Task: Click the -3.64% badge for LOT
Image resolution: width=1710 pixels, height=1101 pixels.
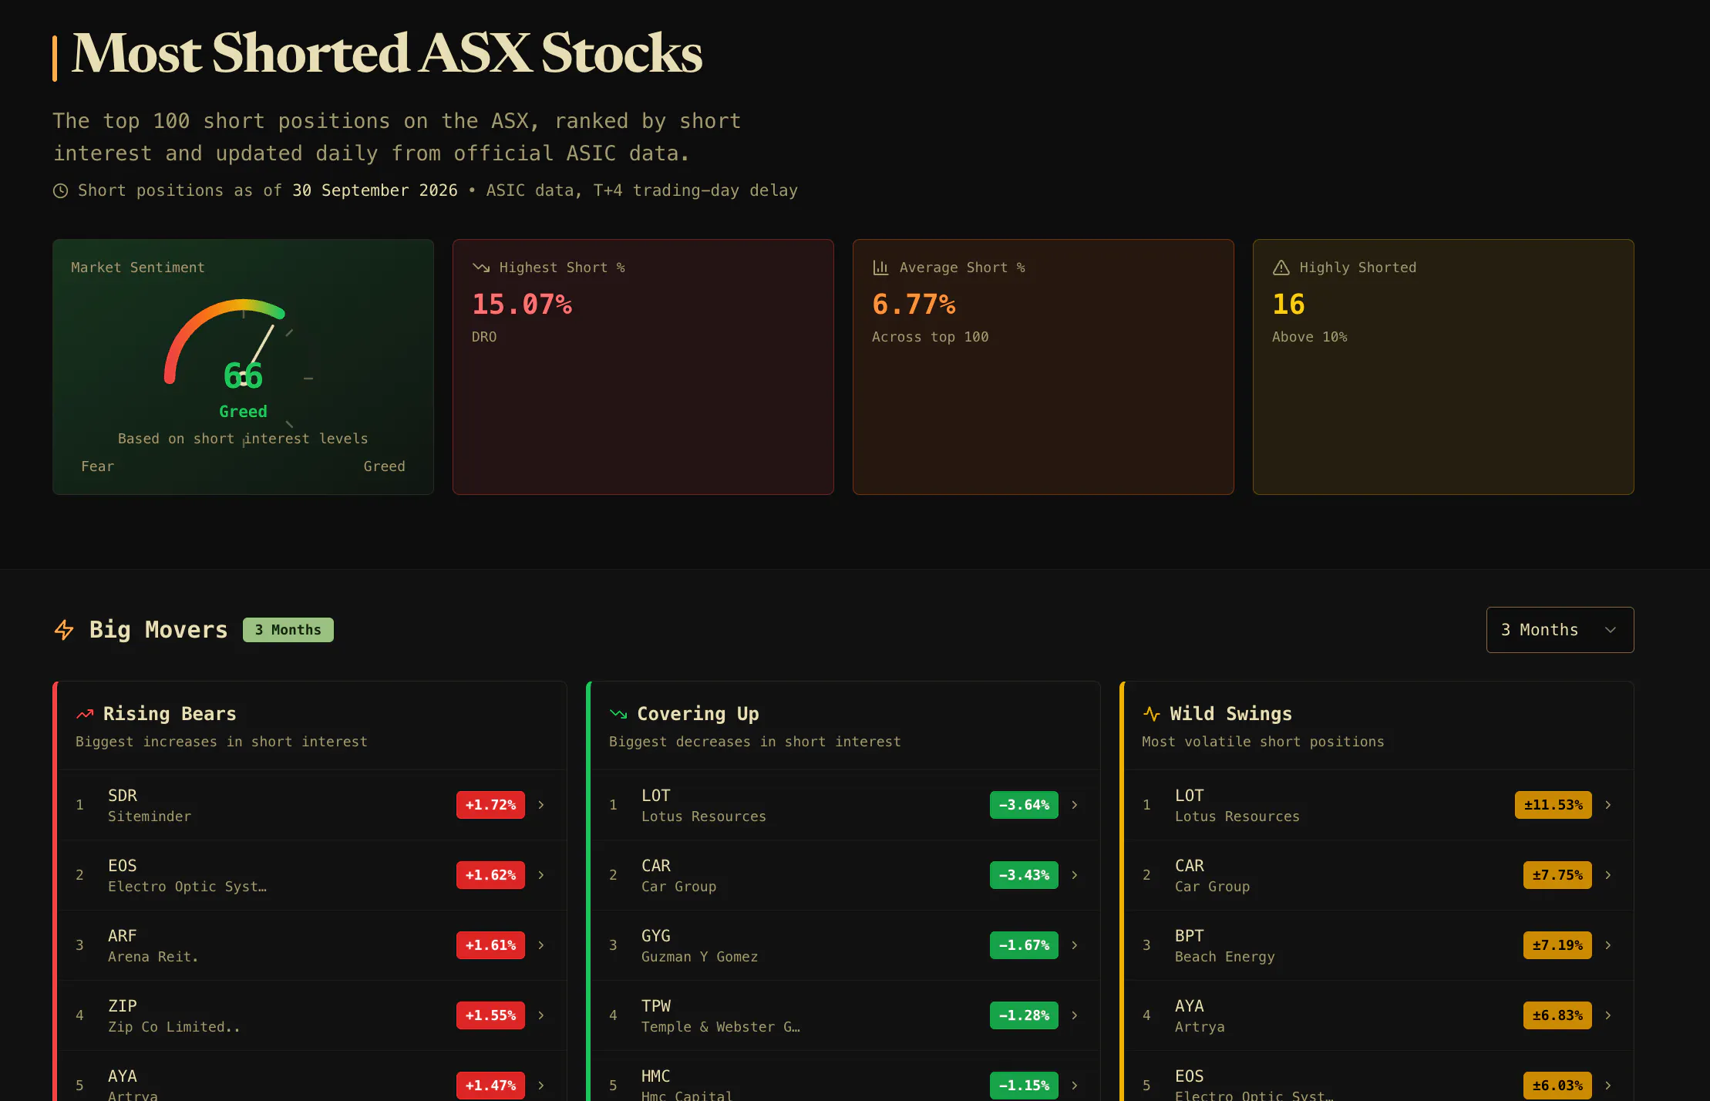Action: [x=1024, y=805]
